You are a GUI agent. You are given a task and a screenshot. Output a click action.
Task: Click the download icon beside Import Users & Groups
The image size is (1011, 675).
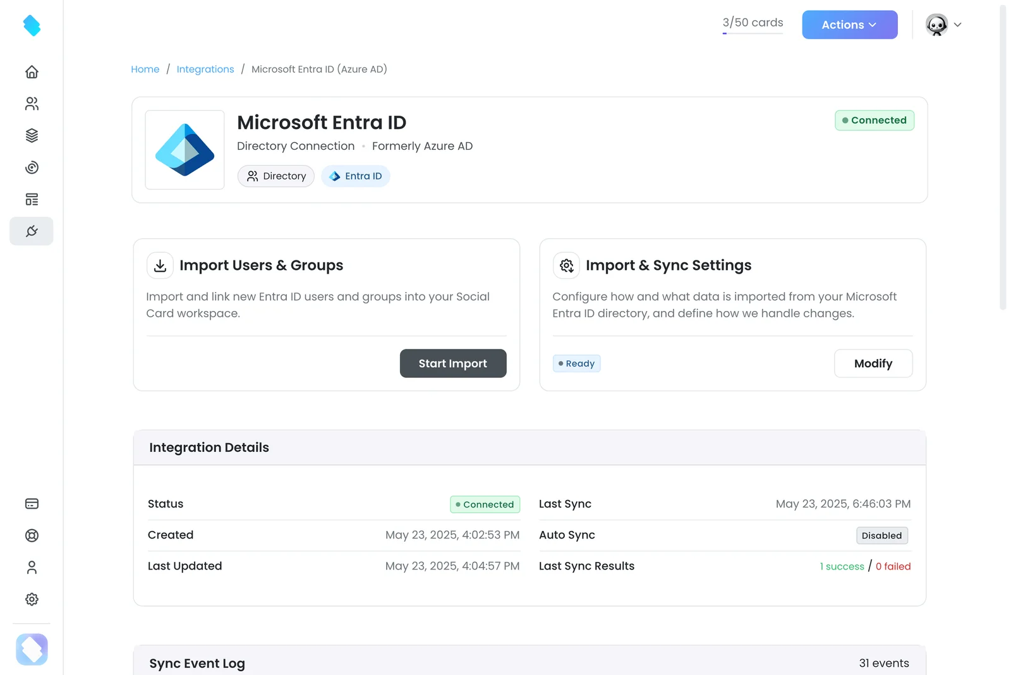coord(160,265)
